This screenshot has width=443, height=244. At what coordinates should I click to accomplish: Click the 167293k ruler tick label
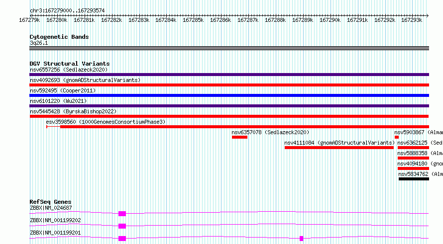coord(412,20)
